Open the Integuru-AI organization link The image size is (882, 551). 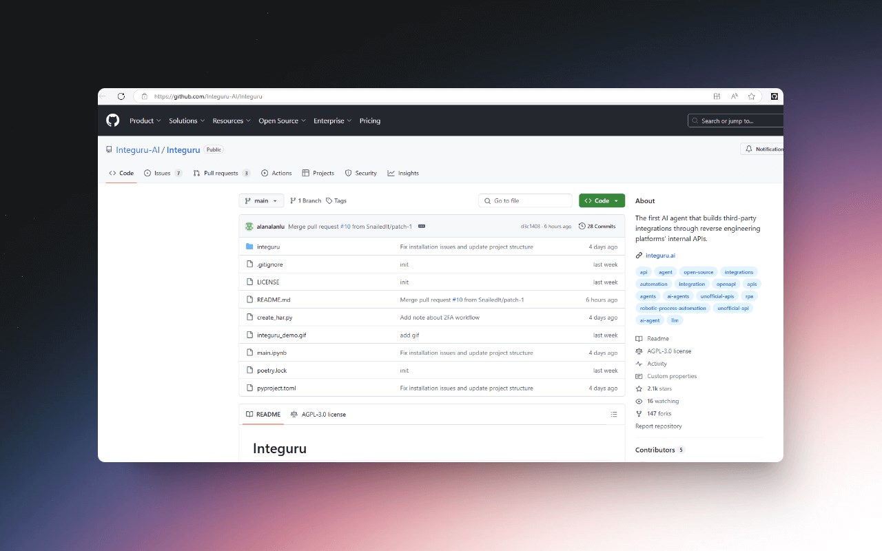coord(138,149)
